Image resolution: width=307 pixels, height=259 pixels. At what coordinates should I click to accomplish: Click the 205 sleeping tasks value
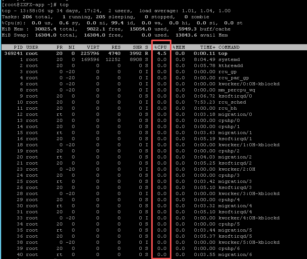click(x=101, y=17)
